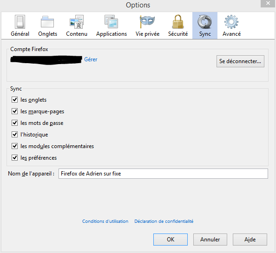Toggle 'les marque-pages' sync checkbox

coord(14,111)
